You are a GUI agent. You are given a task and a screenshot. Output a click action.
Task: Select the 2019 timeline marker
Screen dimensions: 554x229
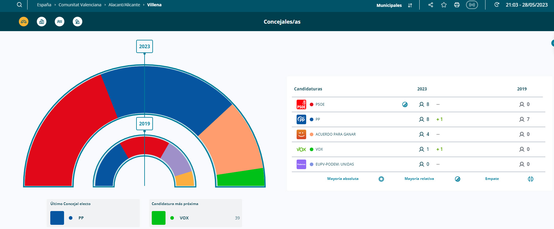pos(145,124)
